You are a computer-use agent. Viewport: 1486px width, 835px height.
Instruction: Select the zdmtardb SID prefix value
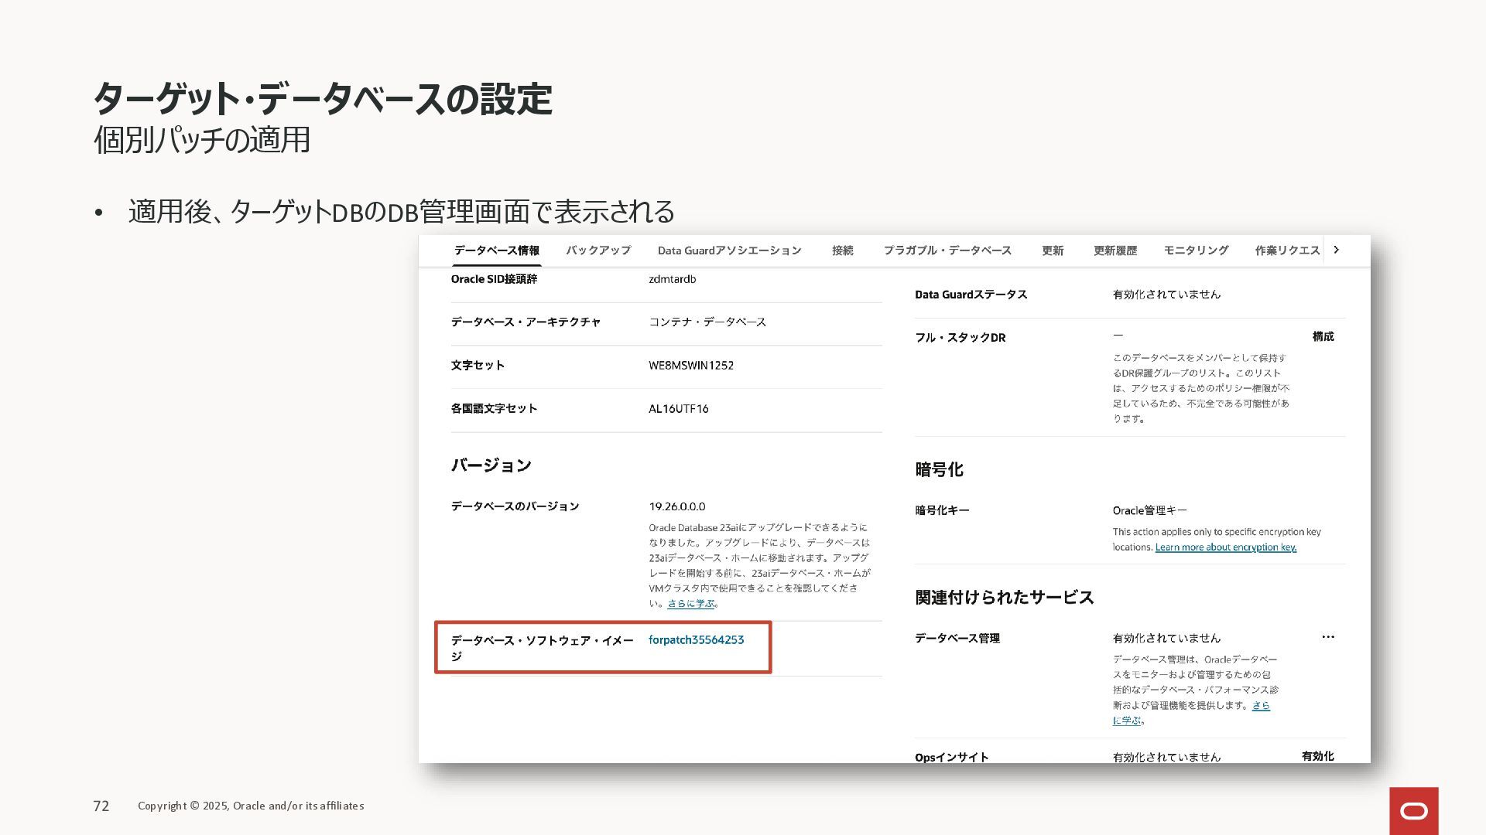click(672, 279)
